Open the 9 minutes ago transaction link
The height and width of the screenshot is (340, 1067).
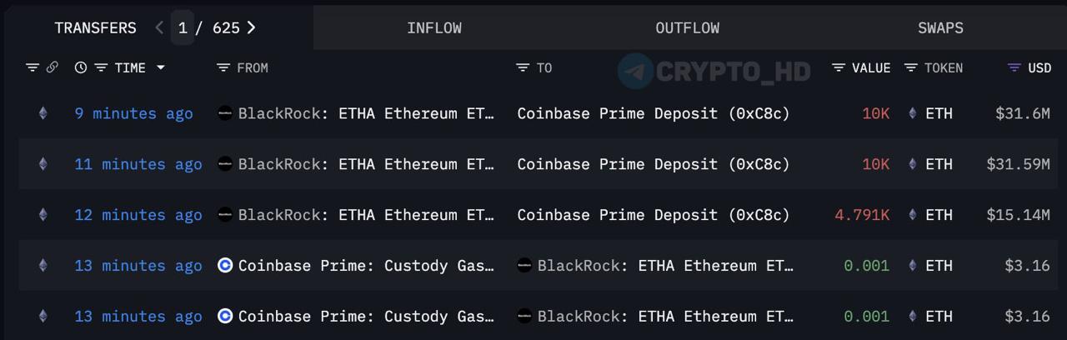pyautogui.click(x=133, y=113)
